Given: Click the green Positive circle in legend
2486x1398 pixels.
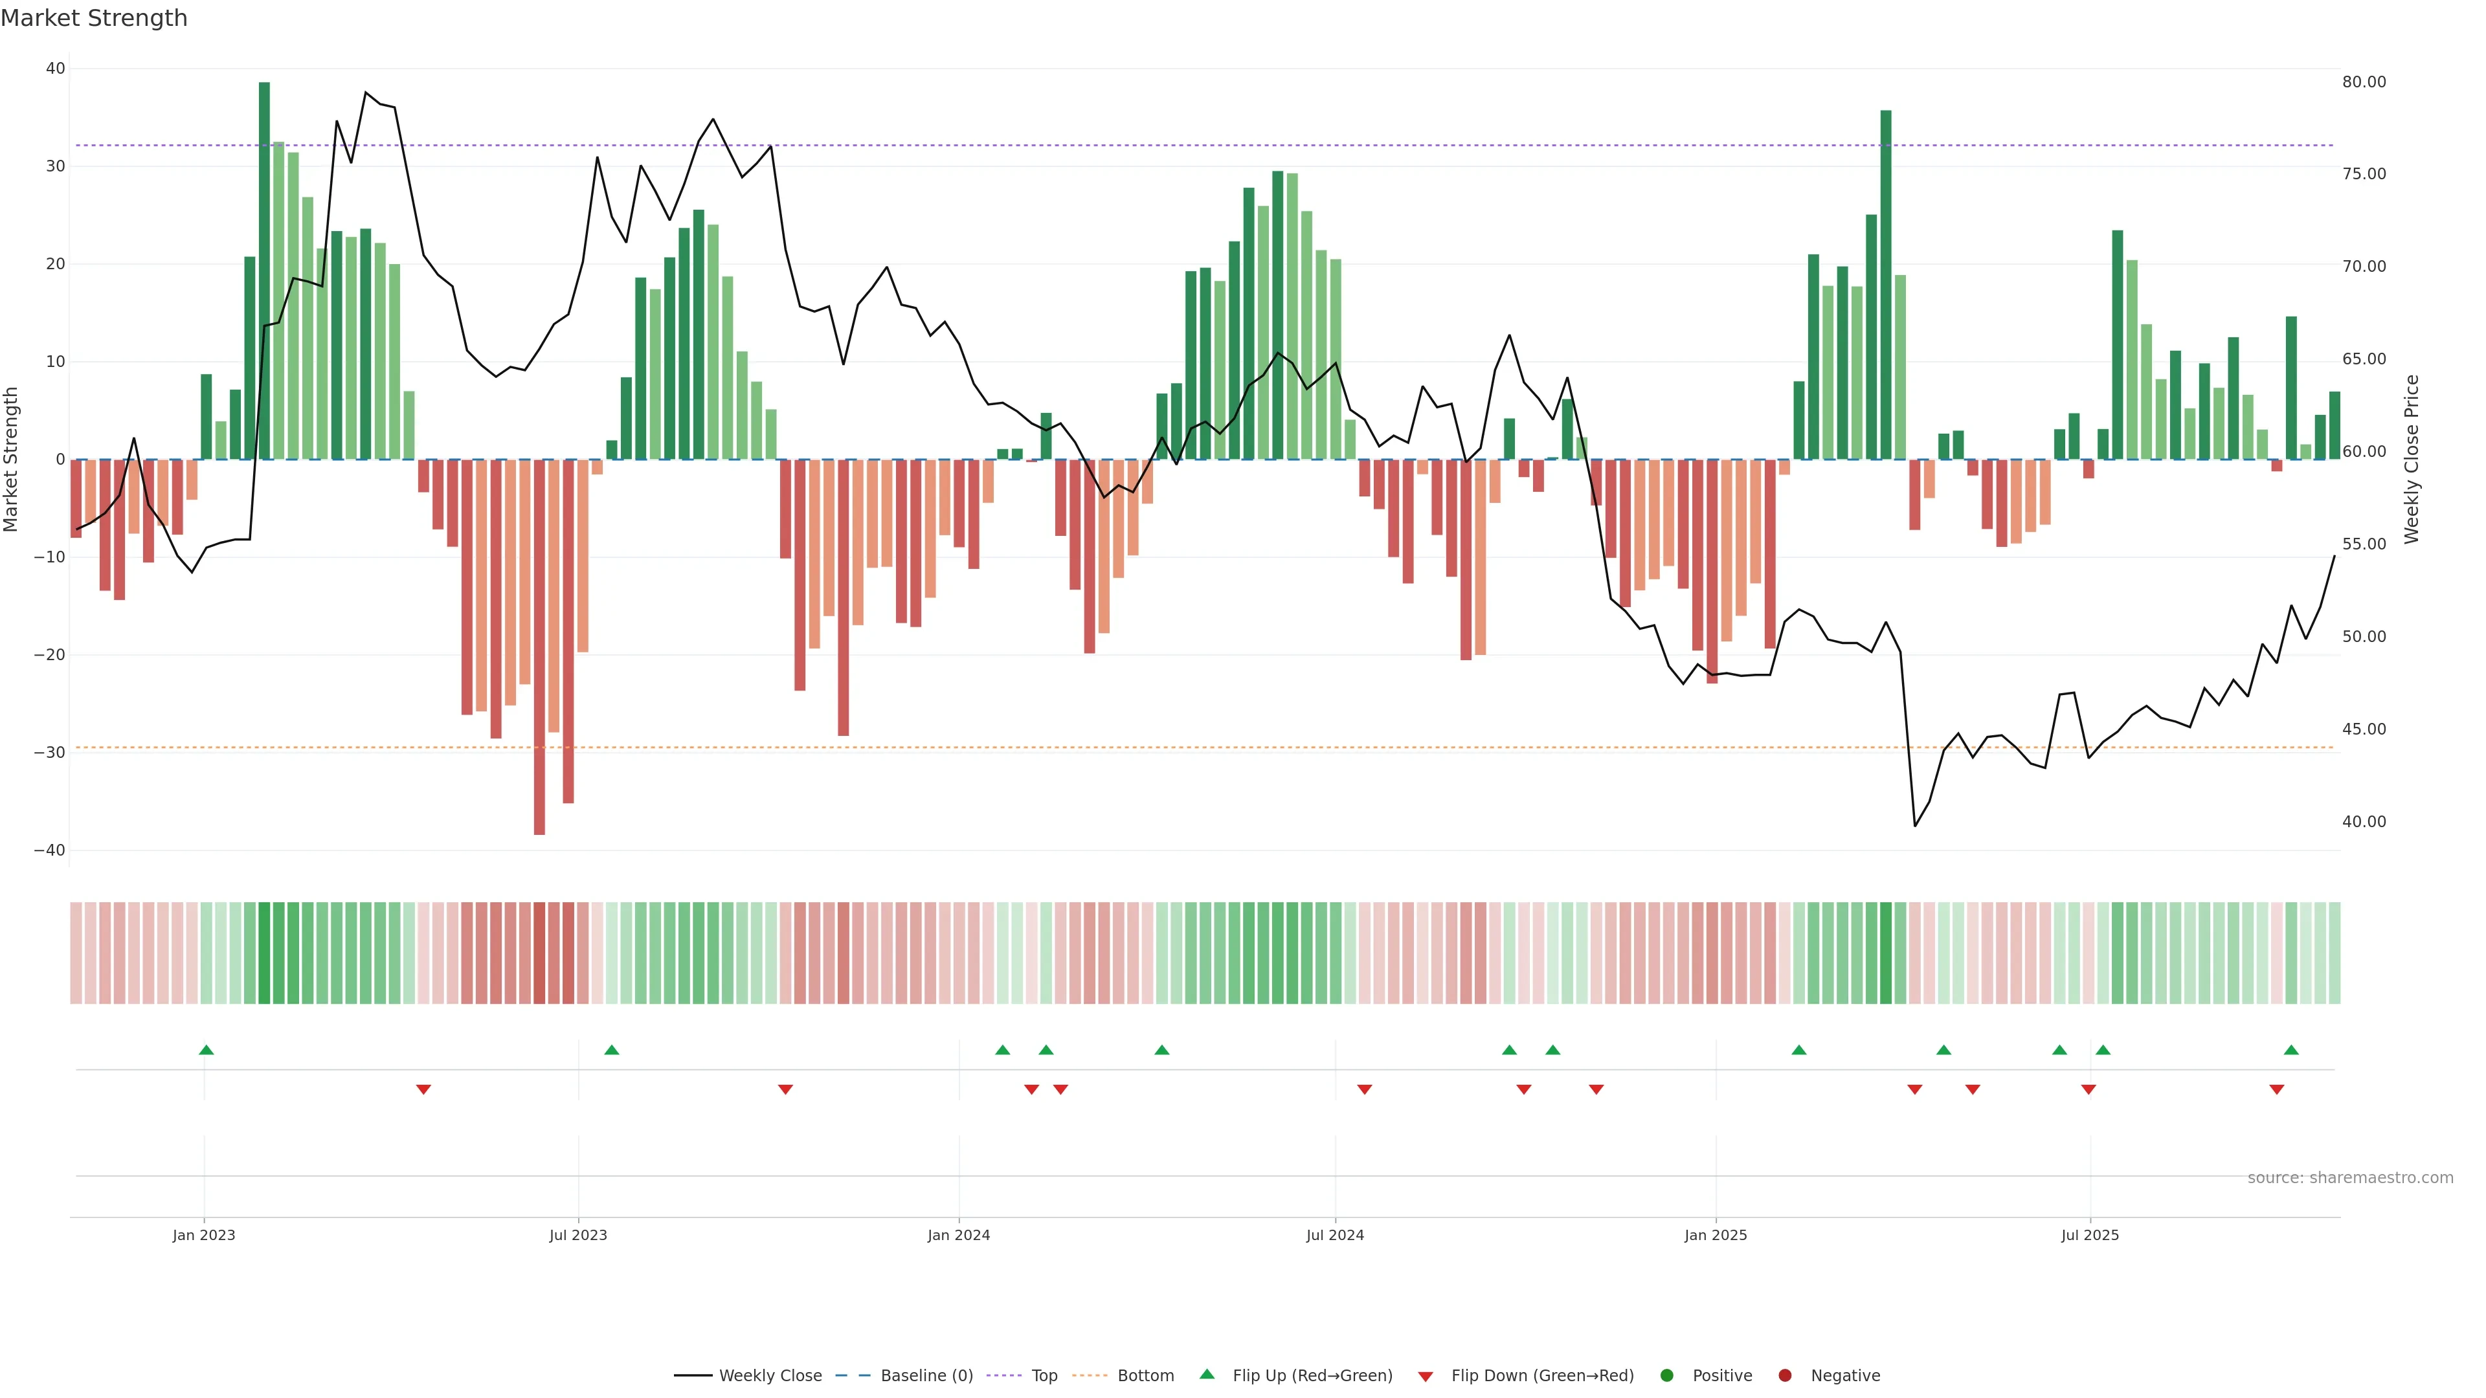Looking at the screenshot, I should click(1666, 1376).
